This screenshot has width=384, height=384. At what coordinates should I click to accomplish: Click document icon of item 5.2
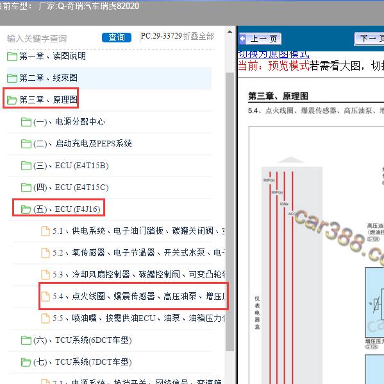click(46, 253)
